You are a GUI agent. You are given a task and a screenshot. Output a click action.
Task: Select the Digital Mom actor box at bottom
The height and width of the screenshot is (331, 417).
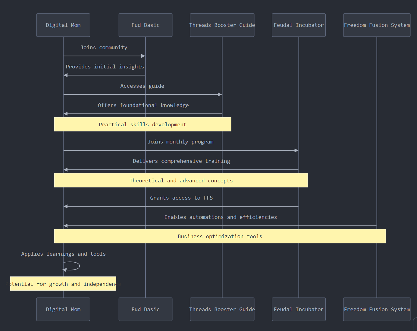[x=63, y=309]
